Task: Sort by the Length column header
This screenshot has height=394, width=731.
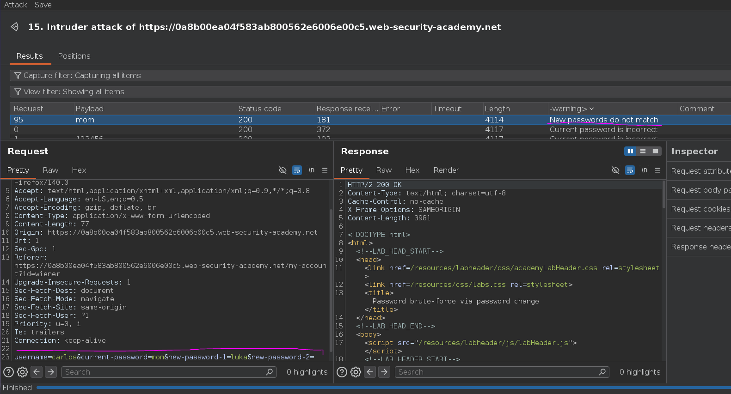Action: coord(515,109)
